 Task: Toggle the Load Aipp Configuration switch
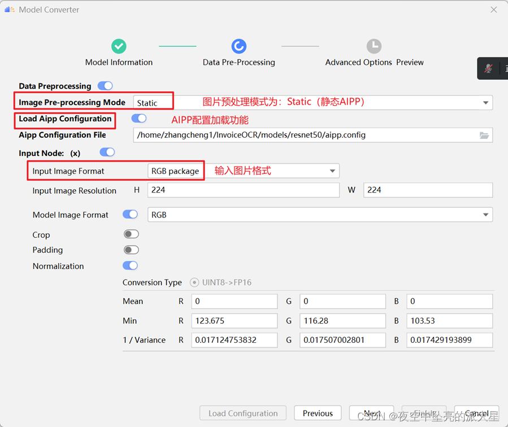click(x=138, y=119)
